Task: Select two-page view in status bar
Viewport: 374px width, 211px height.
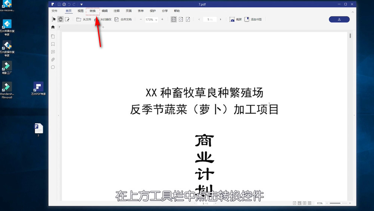Action: (304, 203)
